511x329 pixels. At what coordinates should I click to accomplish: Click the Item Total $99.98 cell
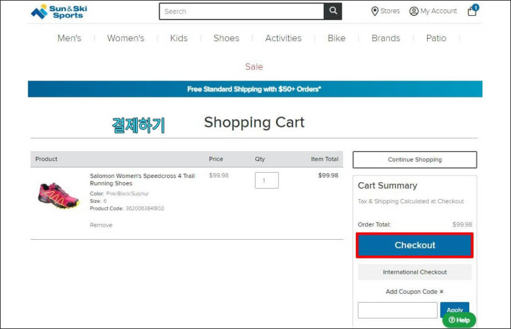pyautogui.click(x=328, y=176)
